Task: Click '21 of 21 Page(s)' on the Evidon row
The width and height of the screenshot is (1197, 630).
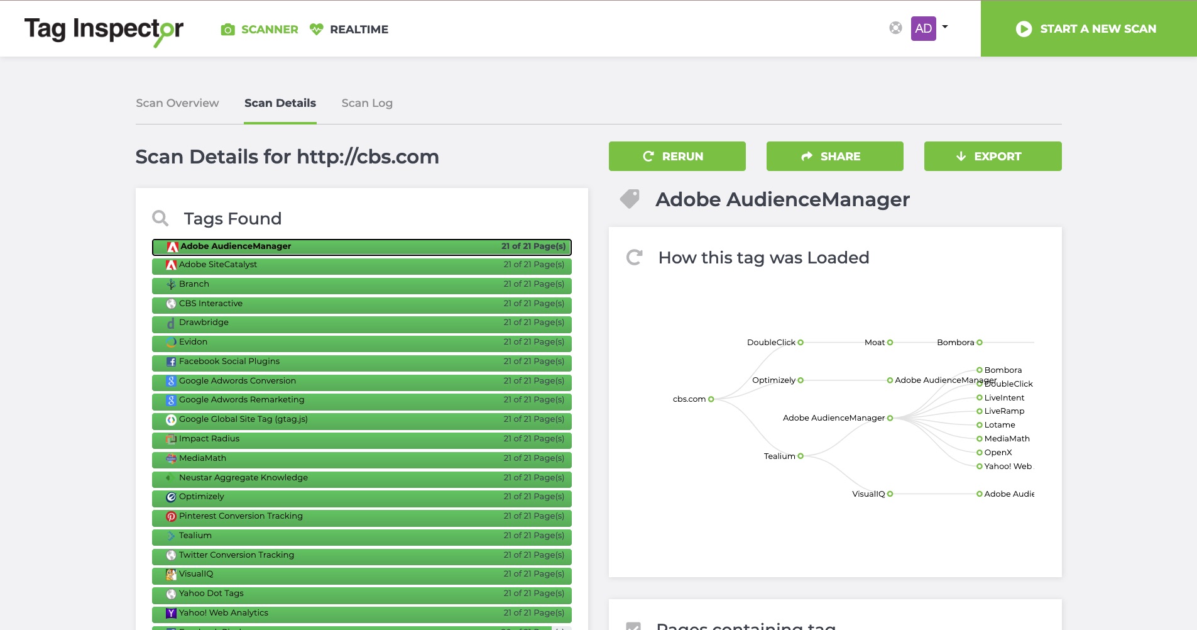Action: 534,342
